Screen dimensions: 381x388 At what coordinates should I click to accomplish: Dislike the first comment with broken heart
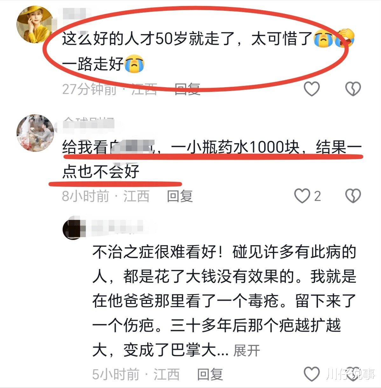[x=353, y=89]
